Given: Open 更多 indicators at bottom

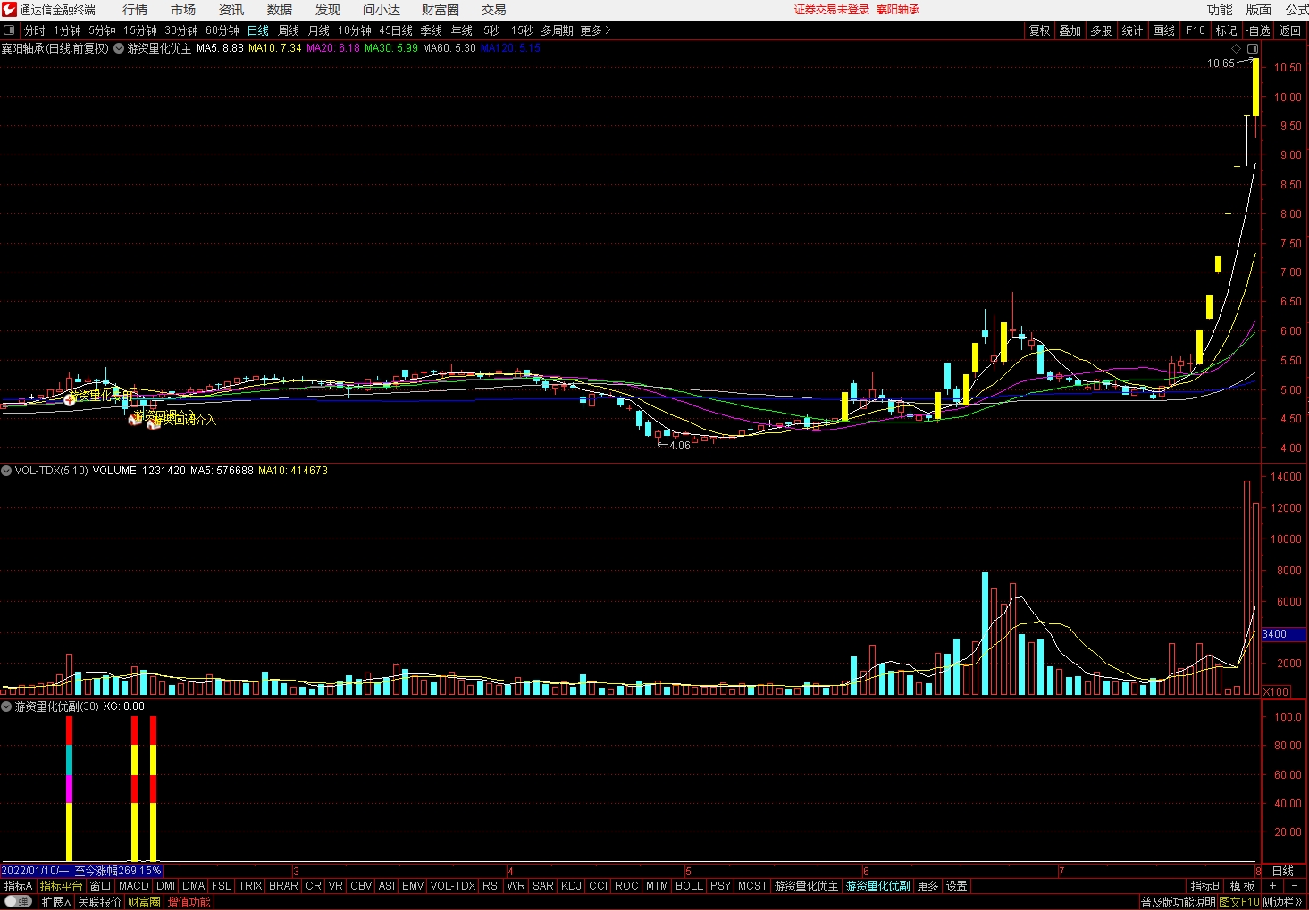Looking at the screenshot, I should [x=928, y=886].
